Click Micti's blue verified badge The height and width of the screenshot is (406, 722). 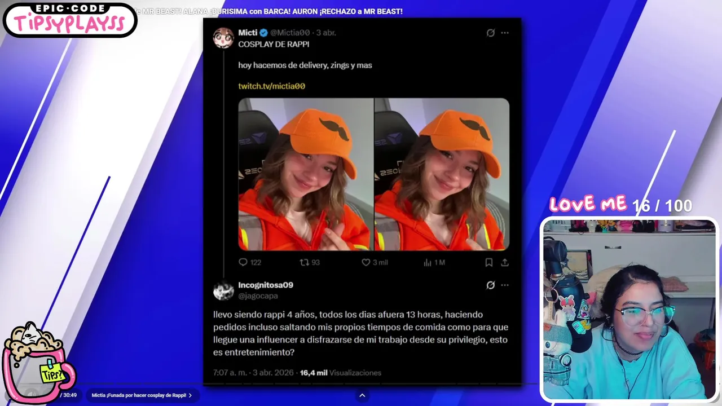[263, 33]
